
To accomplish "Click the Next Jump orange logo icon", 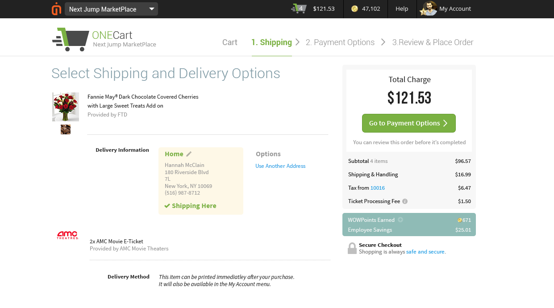I will click(x=56, y=9).
